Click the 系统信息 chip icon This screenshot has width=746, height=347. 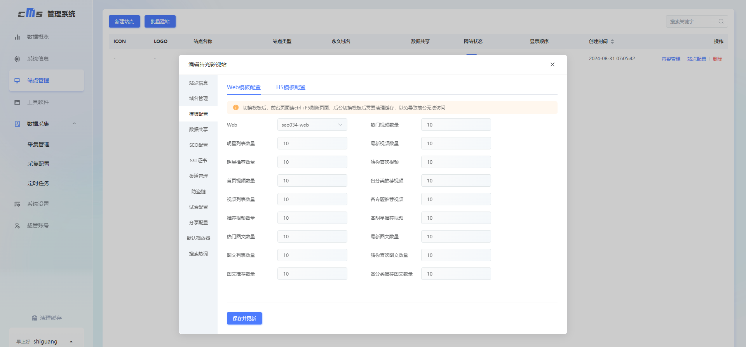point(17,59)
